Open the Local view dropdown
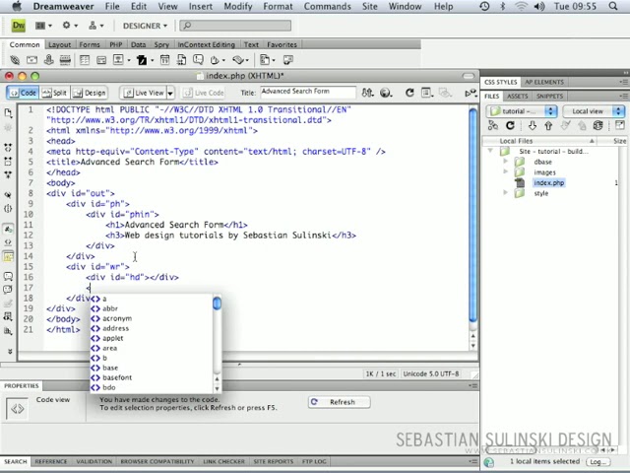The image size is (630, 473). (594, 111)
